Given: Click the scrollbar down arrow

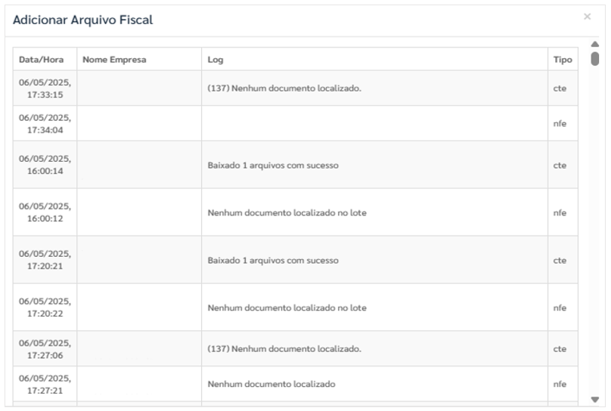Looking at the screenshot, I should point(594,400).
